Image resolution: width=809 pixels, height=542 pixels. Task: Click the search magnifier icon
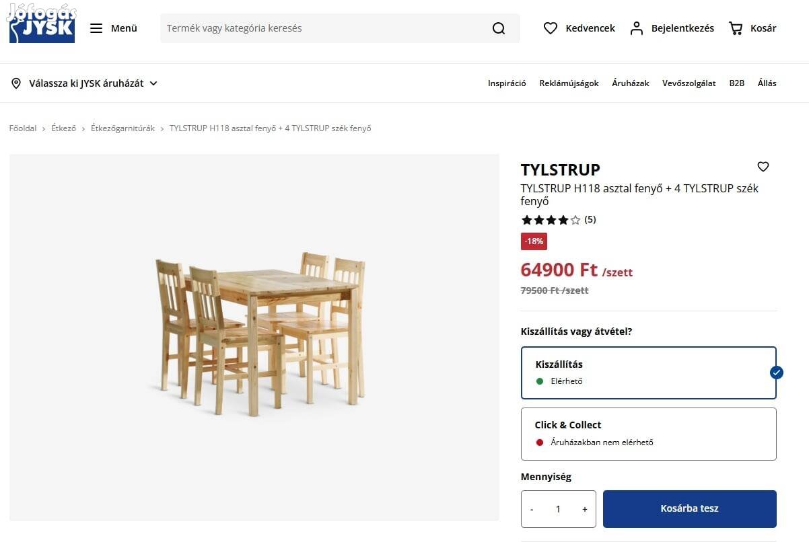pos(498,28)
